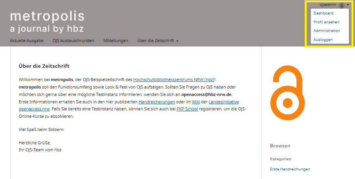This screenshot has width=355, height=179.
Task: Click the metropolis journal title logo
Action: [x=47, y=21]
